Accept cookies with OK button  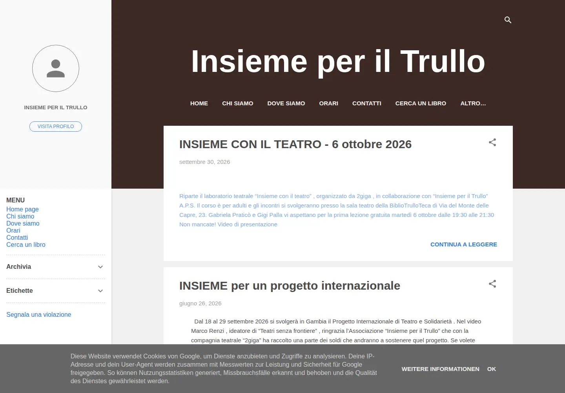492,369
